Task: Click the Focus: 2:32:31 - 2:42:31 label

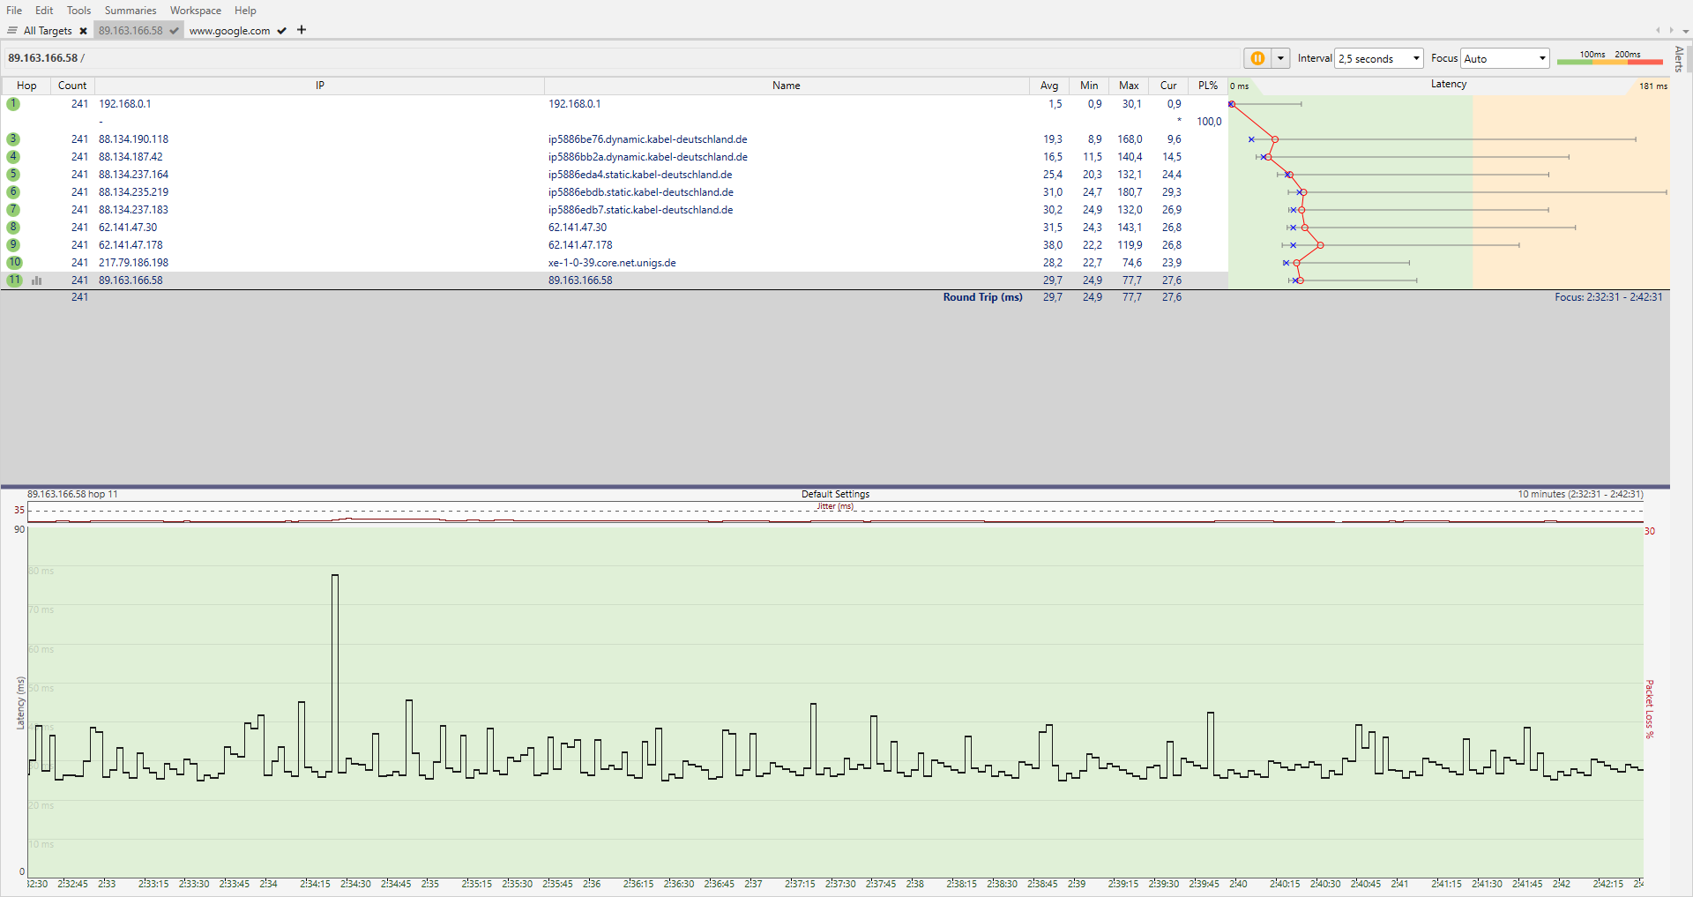Action: pyautogui.click(x=1608, y=297)
